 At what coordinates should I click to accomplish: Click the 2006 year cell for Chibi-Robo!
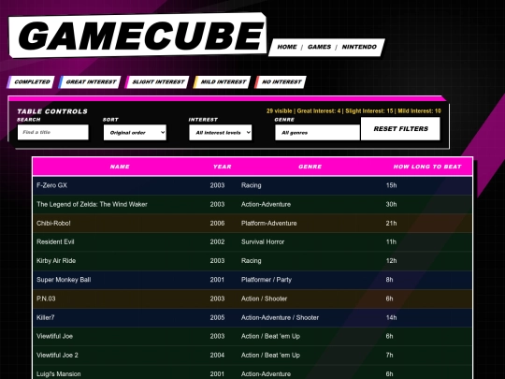coord(217,223)
